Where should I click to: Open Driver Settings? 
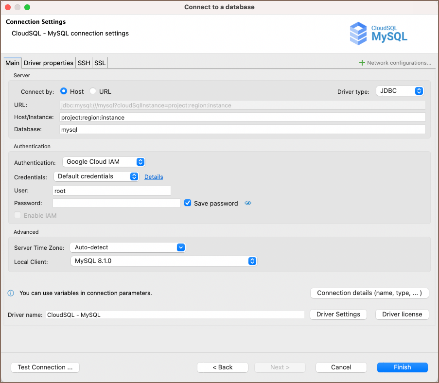click(338, 314)
